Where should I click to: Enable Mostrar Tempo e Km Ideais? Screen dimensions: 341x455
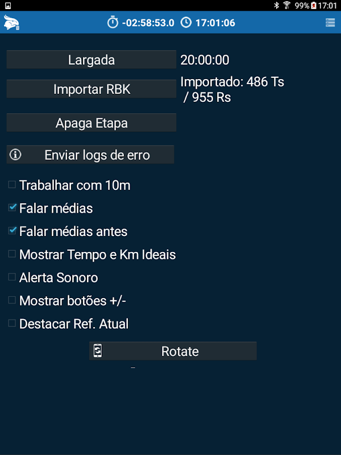12,254
